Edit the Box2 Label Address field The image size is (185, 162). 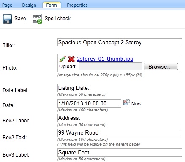point(120,118)
